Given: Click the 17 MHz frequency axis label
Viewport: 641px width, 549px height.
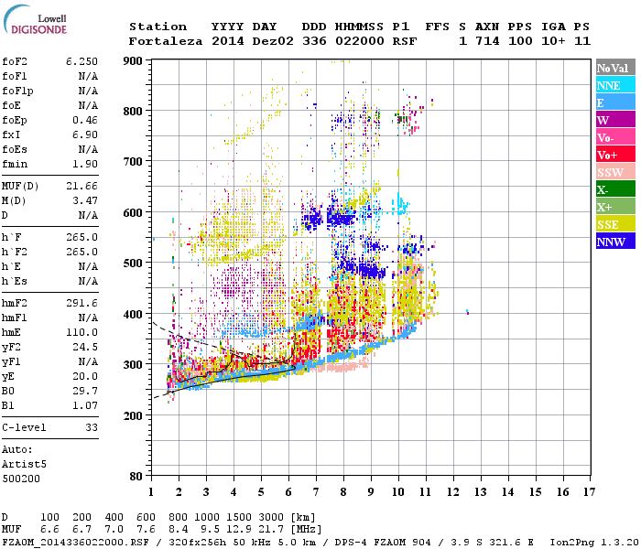Looking at the screenshot, I should click(x=589, y=492).
